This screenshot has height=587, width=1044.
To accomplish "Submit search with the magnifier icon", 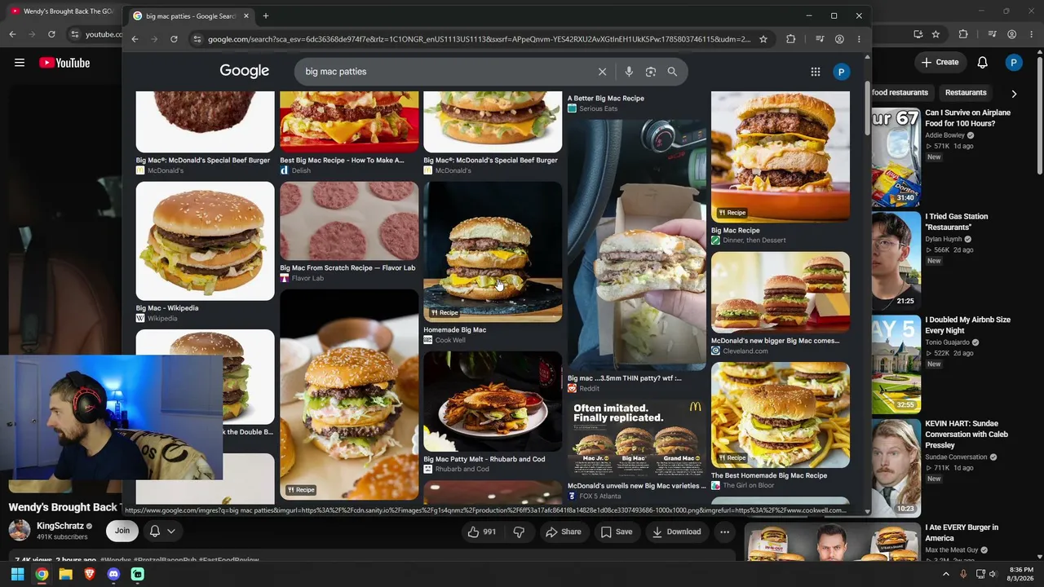I will pos(672,72).
